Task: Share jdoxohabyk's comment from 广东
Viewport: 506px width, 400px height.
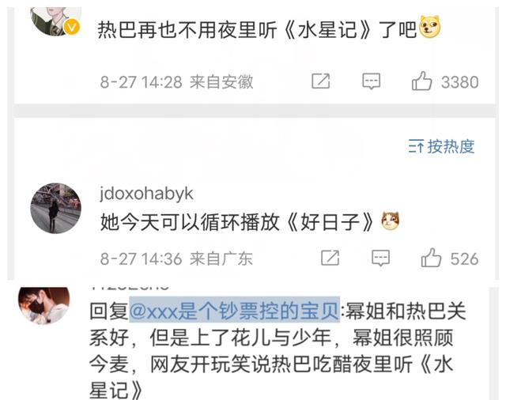Action: (x=330, y=258)
